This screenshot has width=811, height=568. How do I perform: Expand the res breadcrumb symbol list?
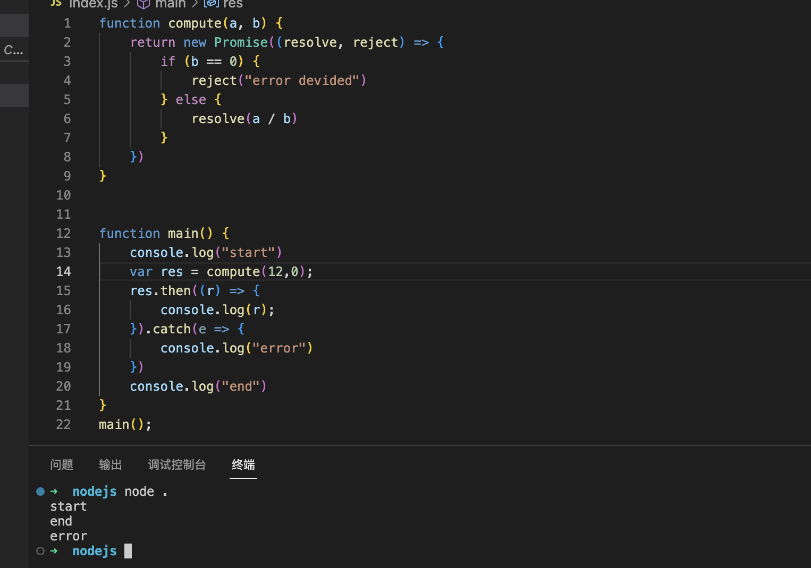(x=233, y=4)
